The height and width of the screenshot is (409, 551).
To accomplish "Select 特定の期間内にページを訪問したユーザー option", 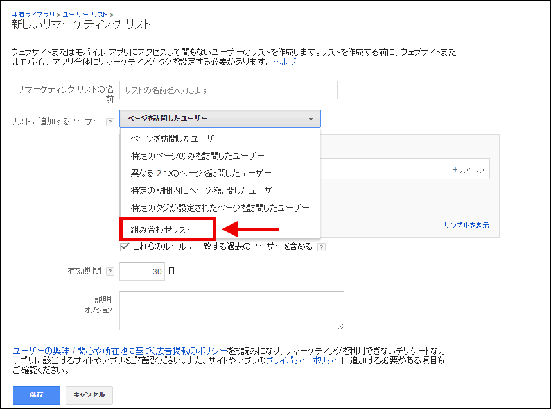I will pos(206,190).
